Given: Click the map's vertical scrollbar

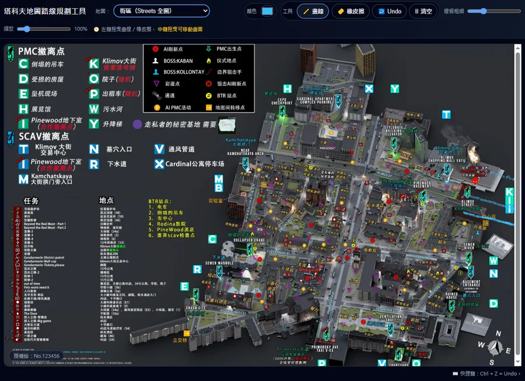Looking at the screenshot, I should (517, 204).
